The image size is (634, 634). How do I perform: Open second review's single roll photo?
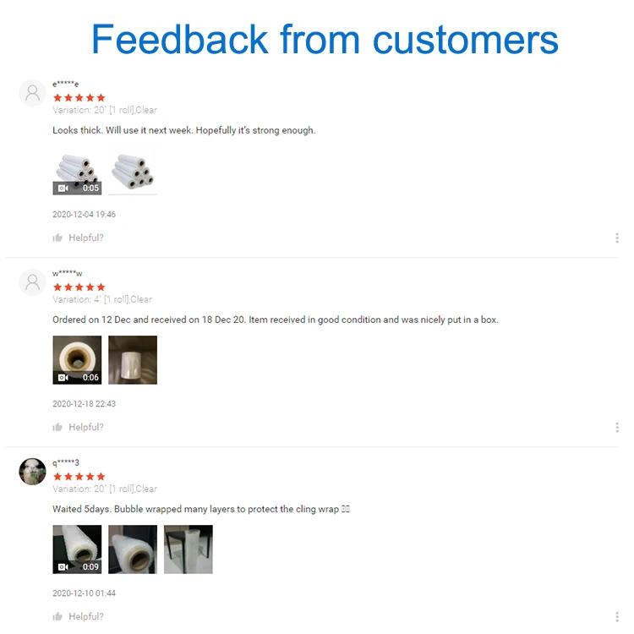tap(133, 360)
